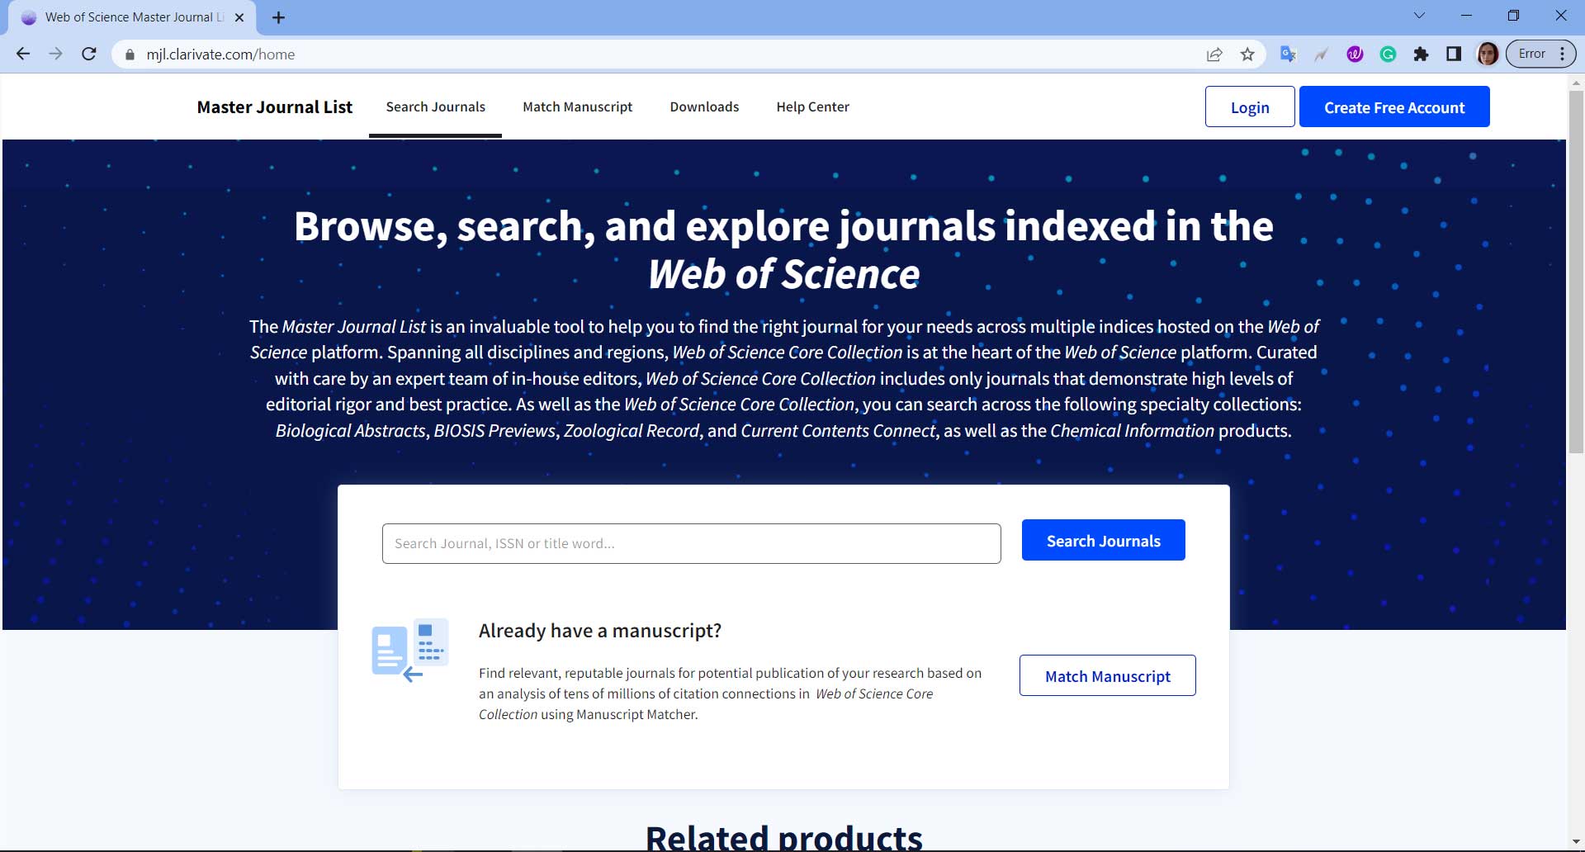Click the outlined Match Manuscript button
1585x852 pixels.
point(1107,675)
